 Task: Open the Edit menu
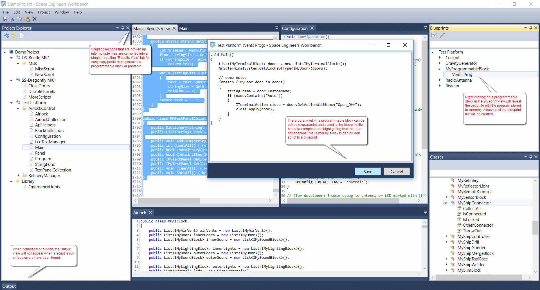click(x=17, y=12)
